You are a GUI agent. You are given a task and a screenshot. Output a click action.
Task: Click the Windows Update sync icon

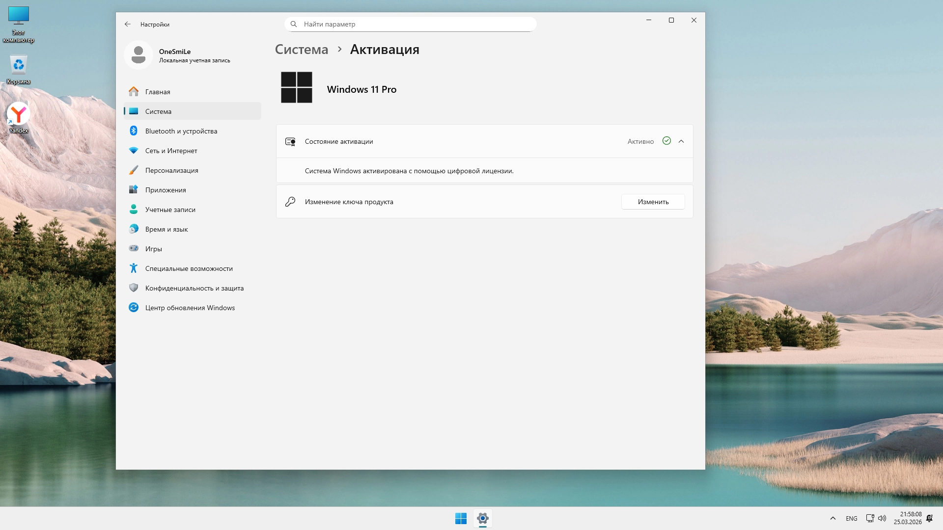tap(133, 307)
